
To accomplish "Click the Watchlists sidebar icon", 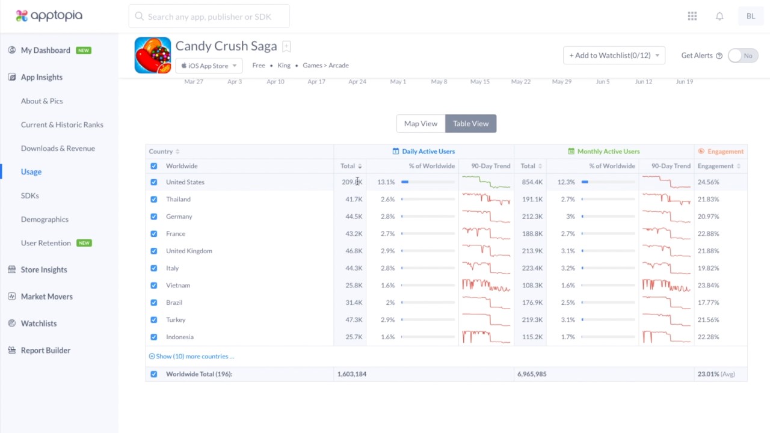I will [12, 323].
